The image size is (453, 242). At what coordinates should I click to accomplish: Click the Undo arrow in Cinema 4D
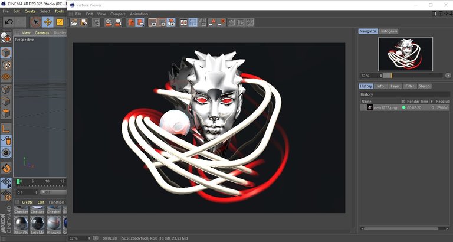(9, 22)
